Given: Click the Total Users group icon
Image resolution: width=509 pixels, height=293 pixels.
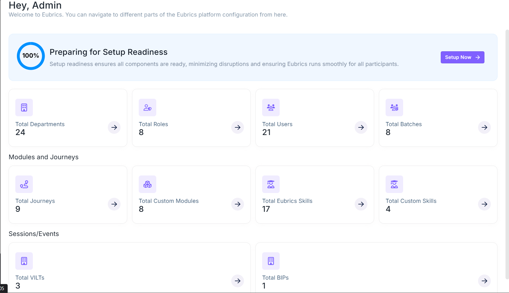Looking at the screenshot, I should (271, 108).
